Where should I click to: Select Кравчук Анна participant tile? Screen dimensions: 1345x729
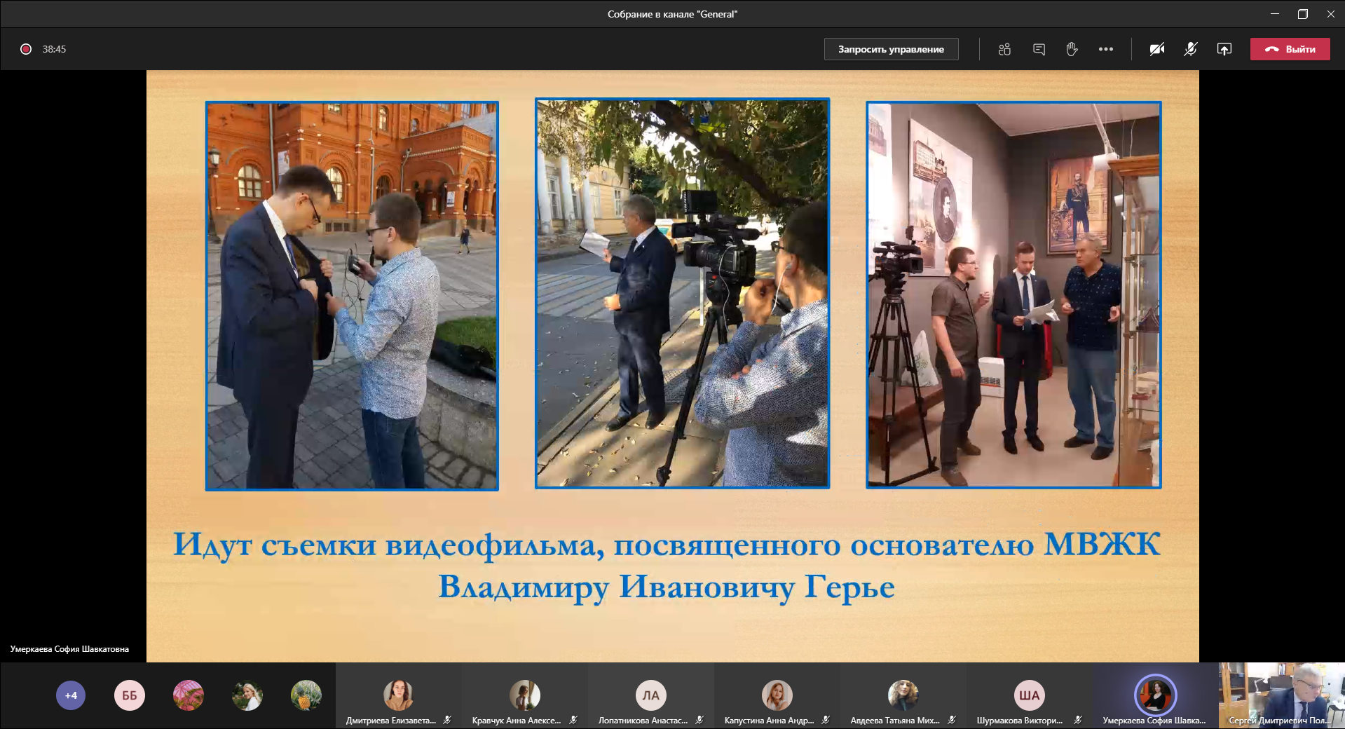524,696
